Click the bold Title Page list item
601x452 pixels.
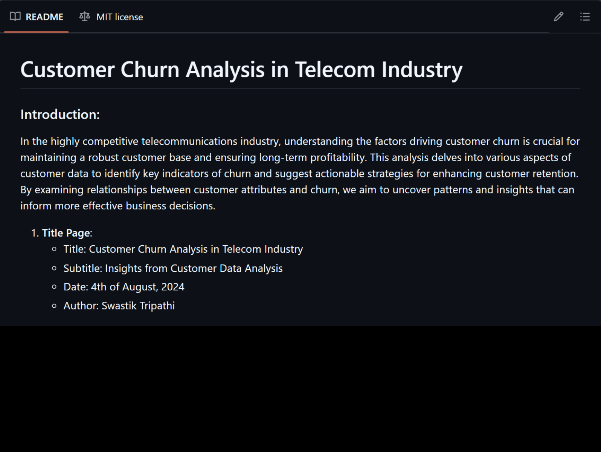(x=66, y=233)
